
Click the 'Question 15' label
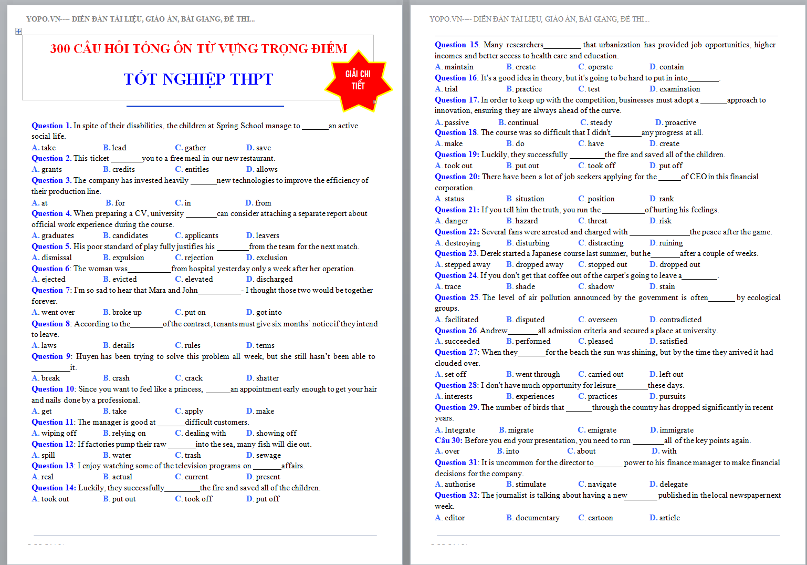[456, 45]
